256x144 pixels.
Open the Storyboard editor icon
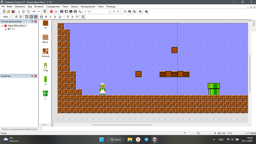62,11
